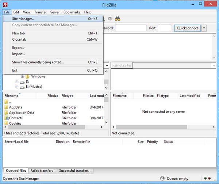This screenshot has height=184, width=219.
Task: Click the queue status gauge icon
Action: point(162,178)
